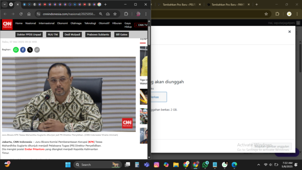Open the notifications bell in tray

296,164
